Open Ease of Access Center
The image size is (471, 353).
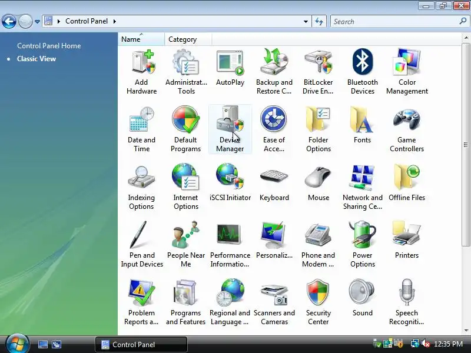tap(274, 129)
